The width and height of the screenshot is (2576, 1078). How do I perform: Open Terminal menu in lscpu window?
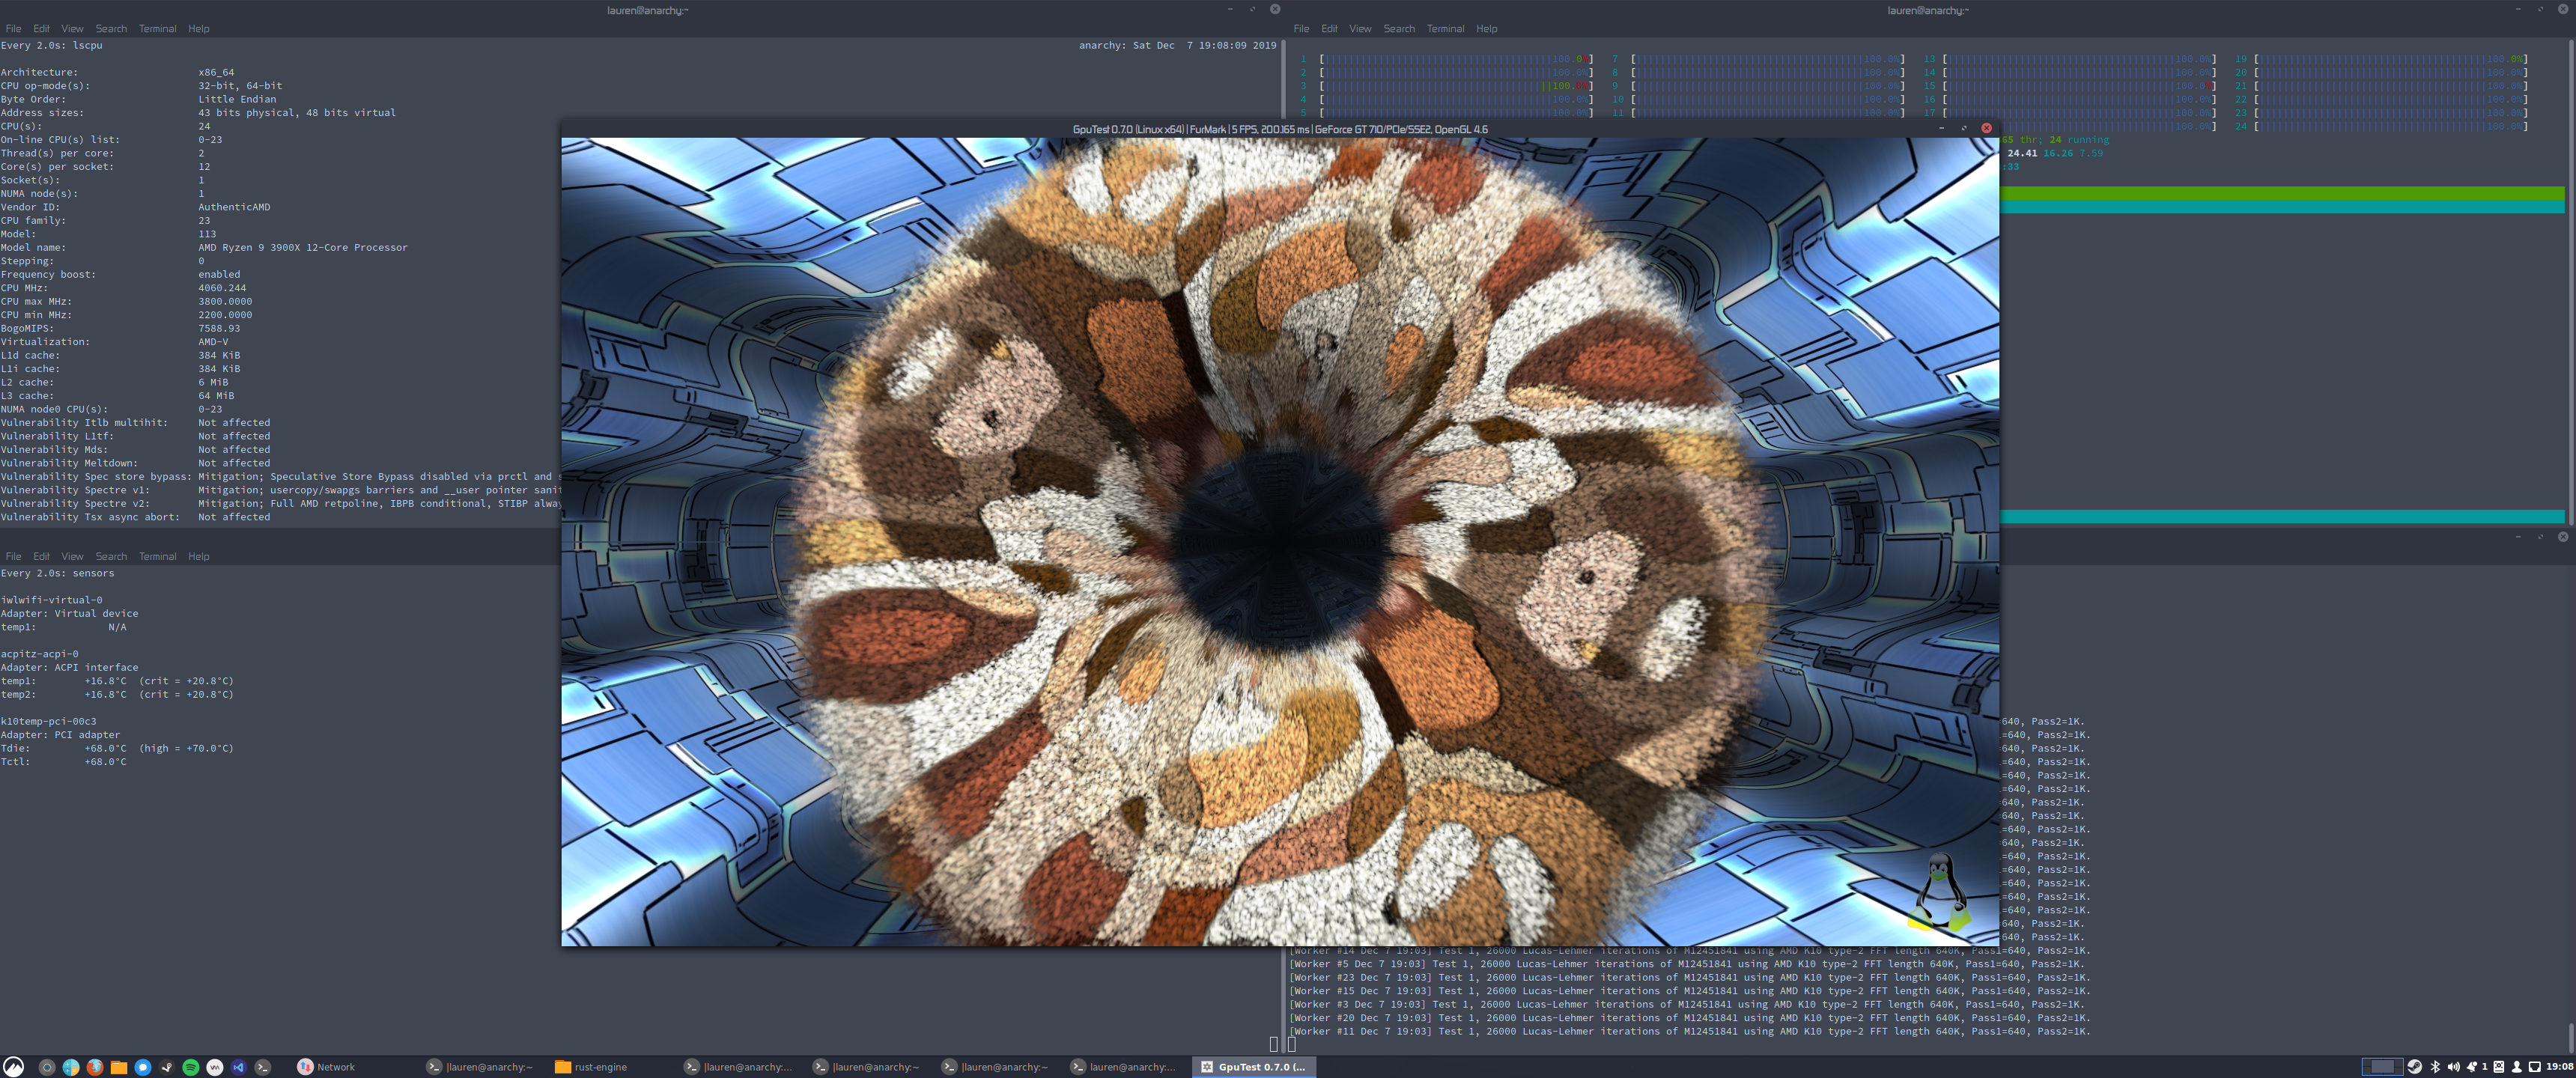click(157, 28)
